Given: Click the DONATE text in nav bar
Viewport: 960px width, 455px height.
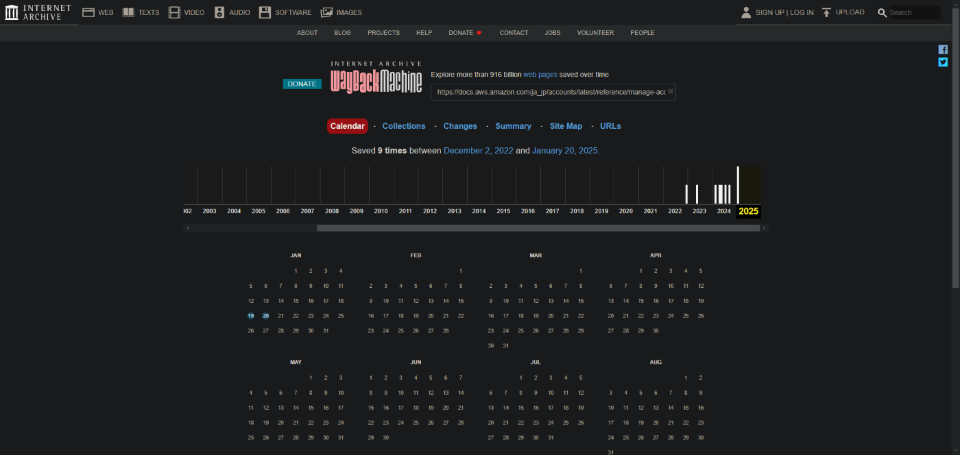Looking at the screenshot, I should pyautogui.click(x=461, y=33).
